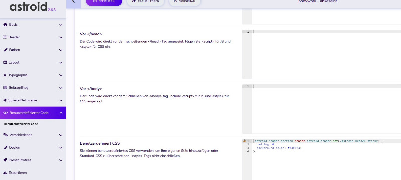Click the Typographie letter icon

[x=5, y=75]
